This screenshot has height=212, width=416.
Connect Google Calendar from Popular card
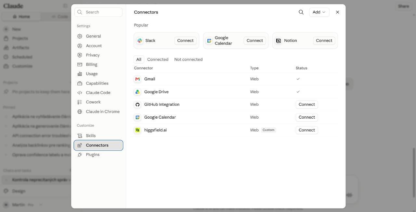coord(254,41)
